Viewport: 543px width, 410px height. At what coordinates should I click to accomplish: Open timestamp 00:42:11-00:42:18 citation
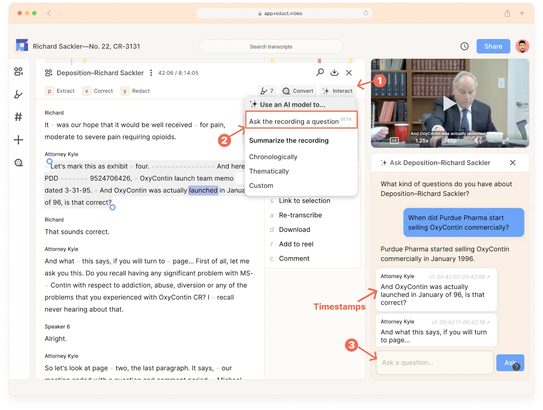(461, 322)
